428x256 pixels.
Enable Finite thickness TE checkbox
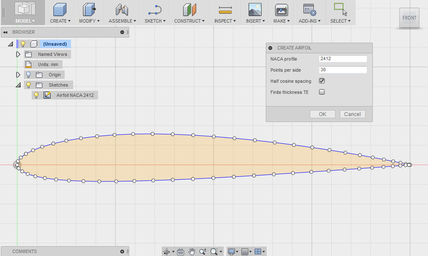(x=322, y=92)
